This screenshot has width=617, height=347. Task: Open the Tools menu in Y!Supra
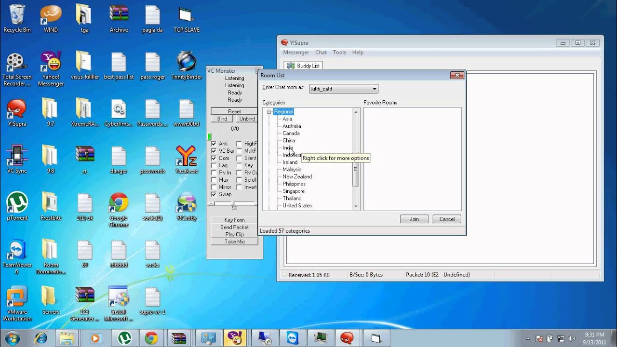click(339, 53)
